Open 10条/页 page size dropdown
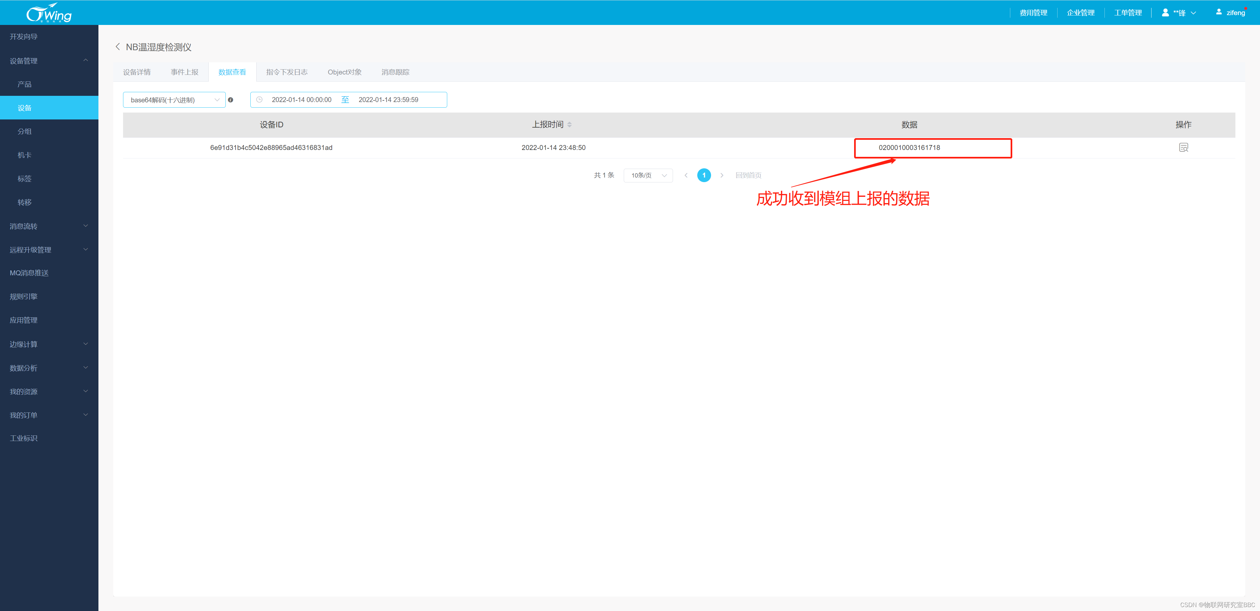Viewport: 1260px width, 611px height. tap(648, 175)
